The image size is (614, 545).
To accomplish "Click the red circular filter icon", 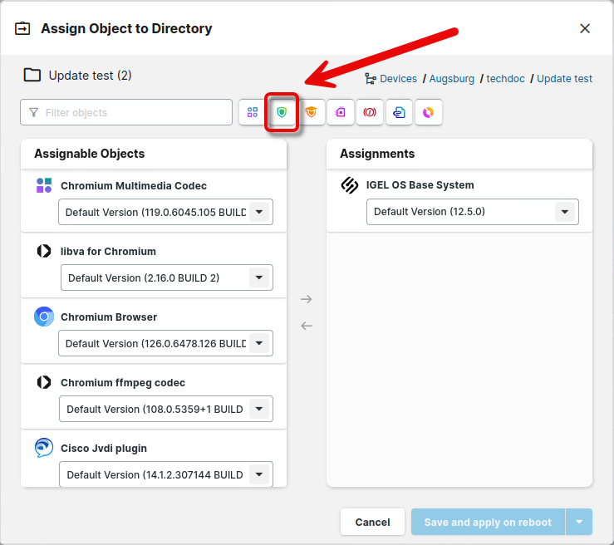I will [370, 112].
